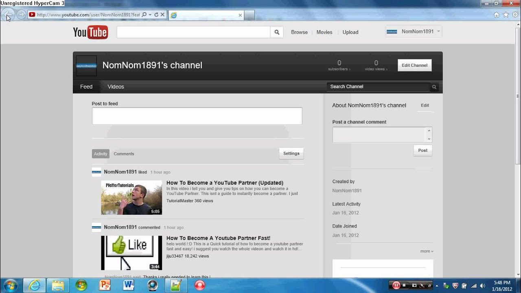The width and height of the screenshot is (521, 293).
Task: Open the Movies link
Action: pos(324,32)
